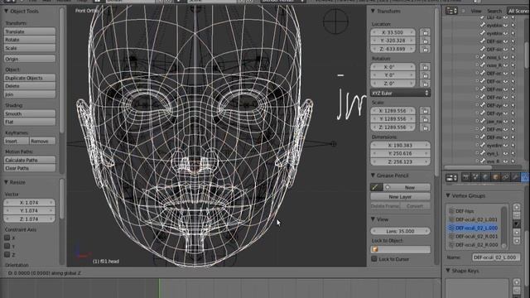
Task: Collapse the Transform panel
Action: point(373,11)
